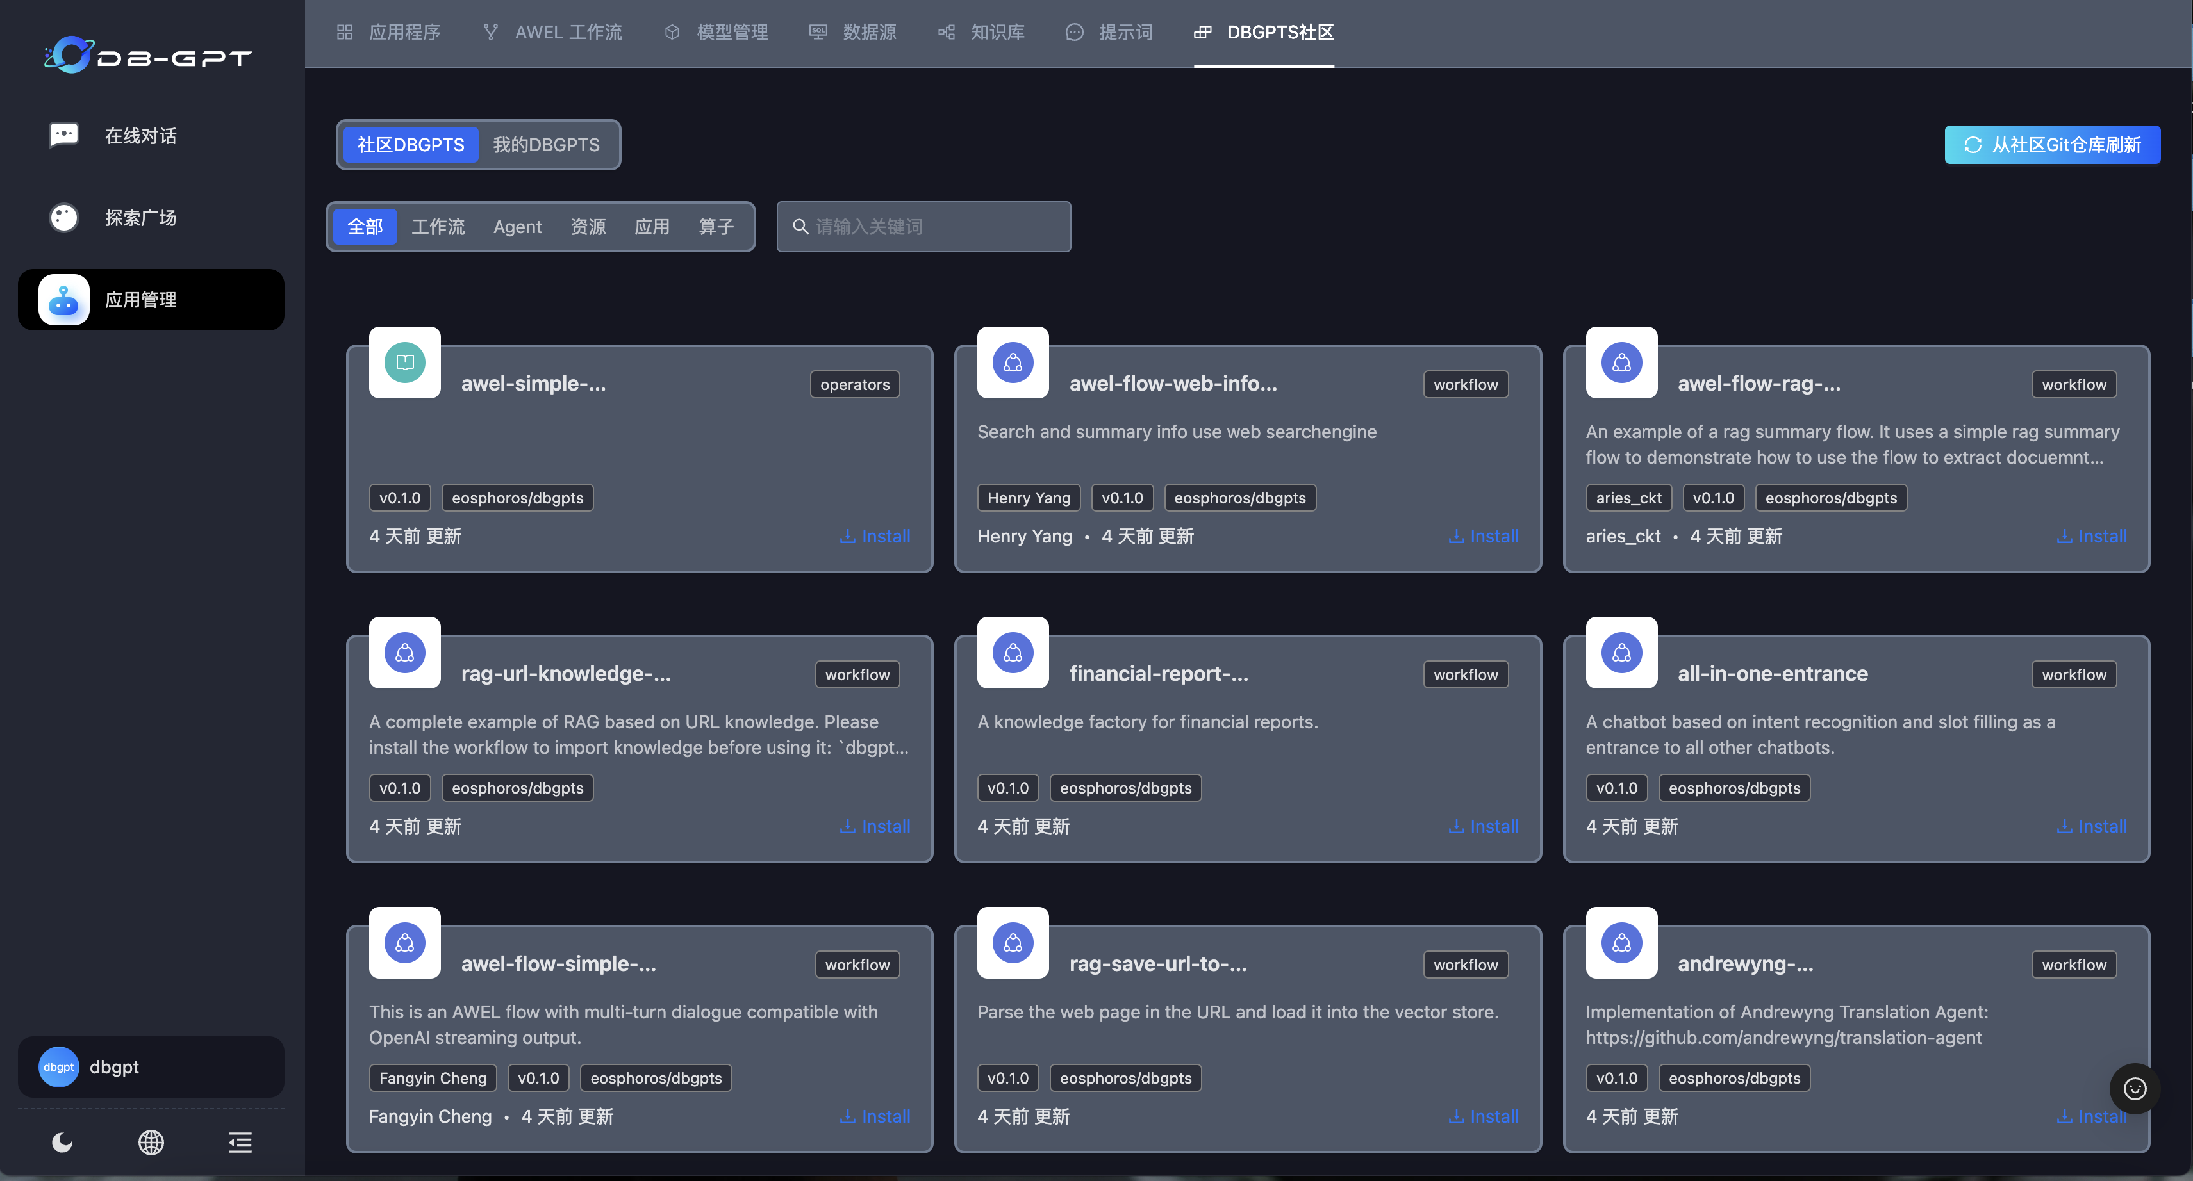Select the 全部 filter

tap(365, 226)
